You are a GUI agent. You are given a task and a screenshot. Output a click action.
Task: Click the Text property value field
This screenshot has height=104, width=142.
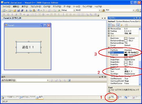(131, 71)
